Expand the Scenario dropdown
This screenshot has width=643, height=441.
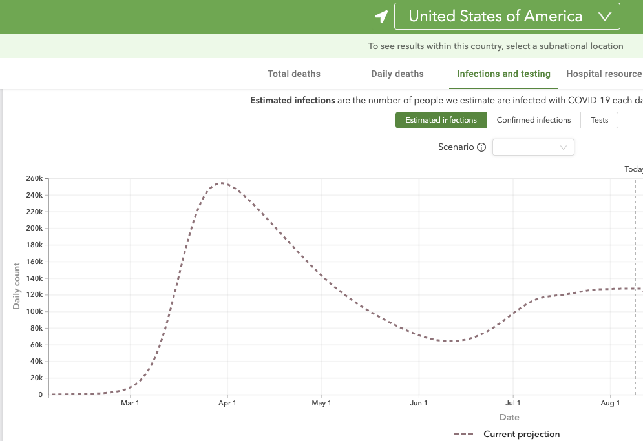point(533,147)
